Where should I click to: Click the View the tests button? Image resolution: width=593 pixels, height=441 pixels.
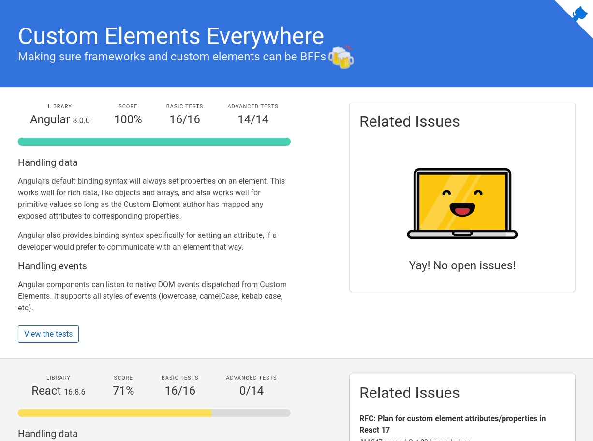click(x=48, y=334)
